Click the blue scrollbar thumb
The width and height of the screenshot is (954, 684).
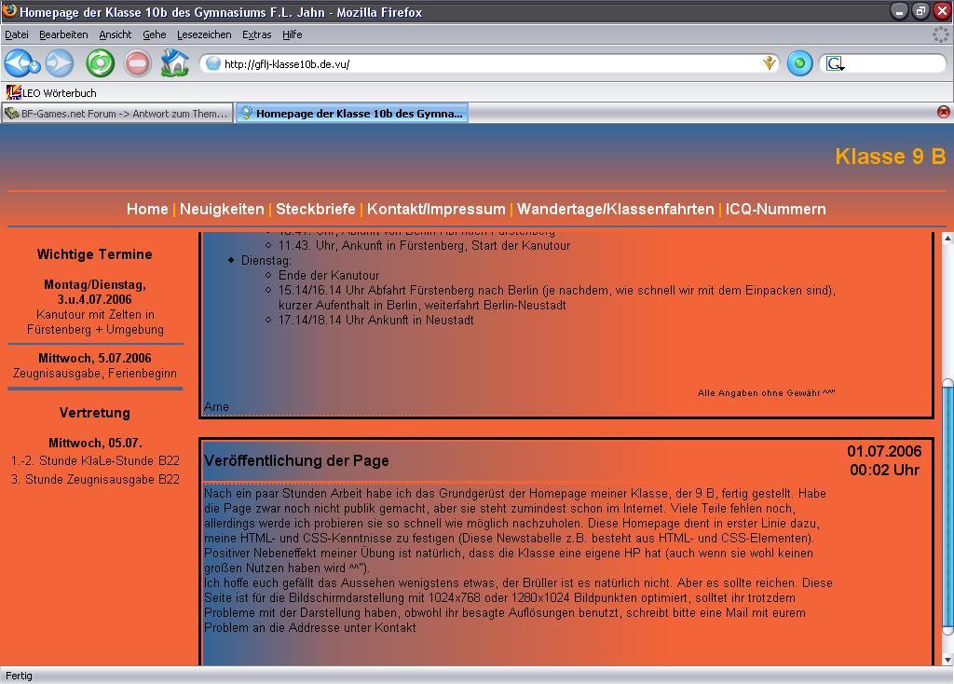click(947, 508)
